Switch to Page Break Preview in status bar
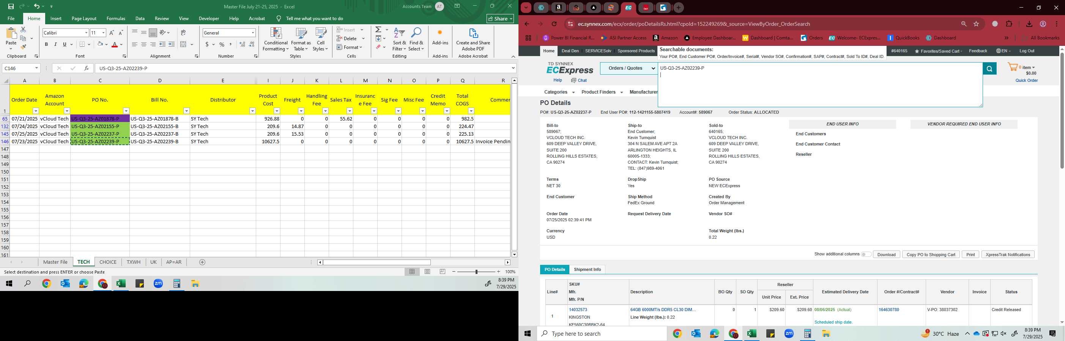 pos(443,272)
